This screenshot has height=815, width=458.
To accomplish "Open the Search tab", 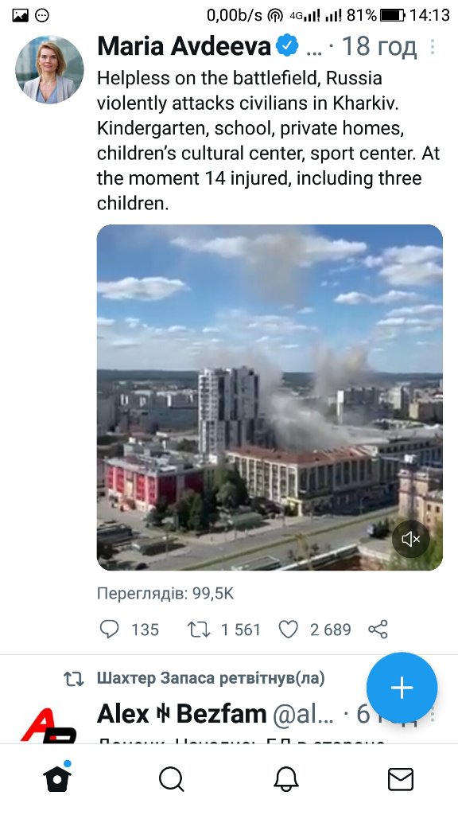I will (172, 779).
